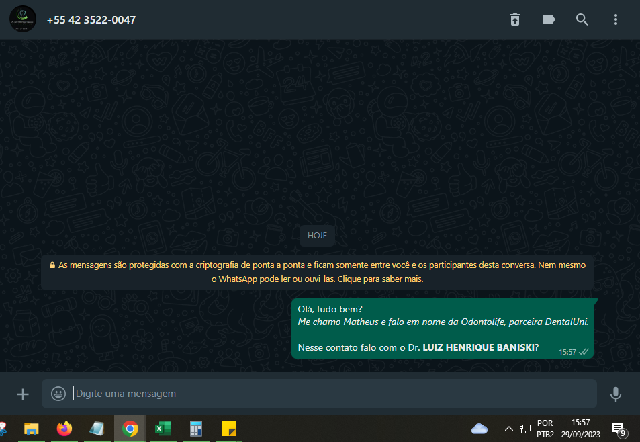Open Sticky Notes from the taskbar
The height and width of the screenshot is (442, 640).
click(x=228, y=429)
